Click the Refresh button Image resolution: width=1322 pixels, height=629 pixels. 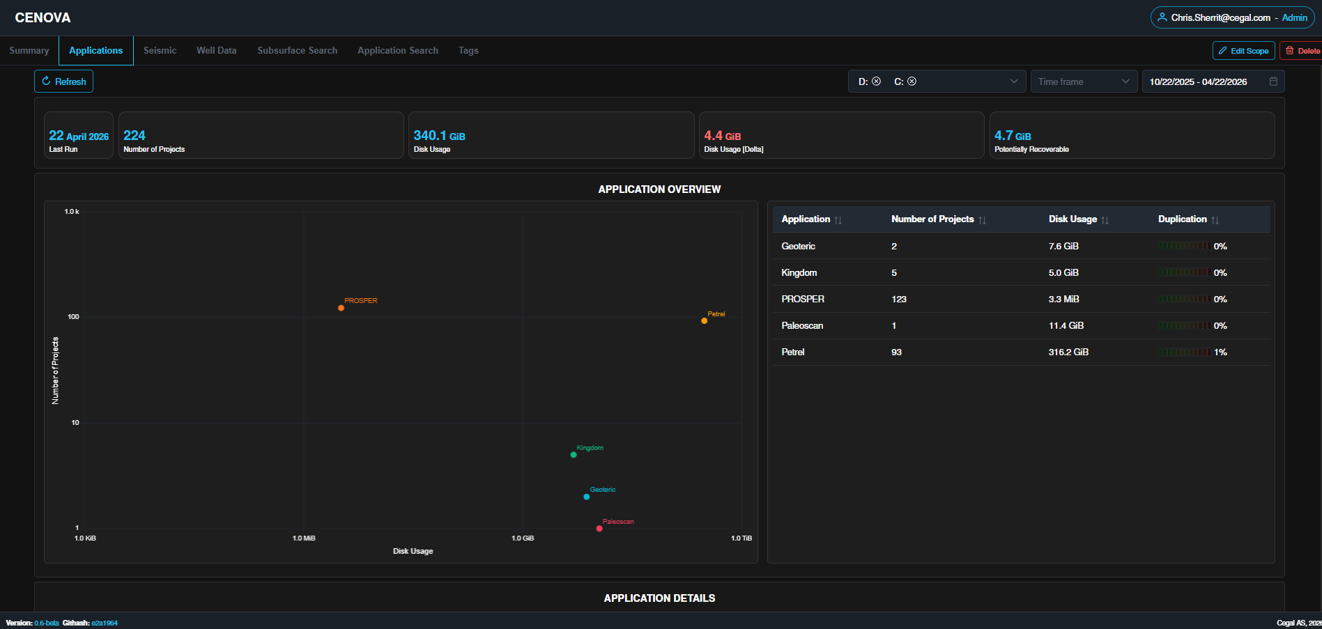tap(63, 81)
